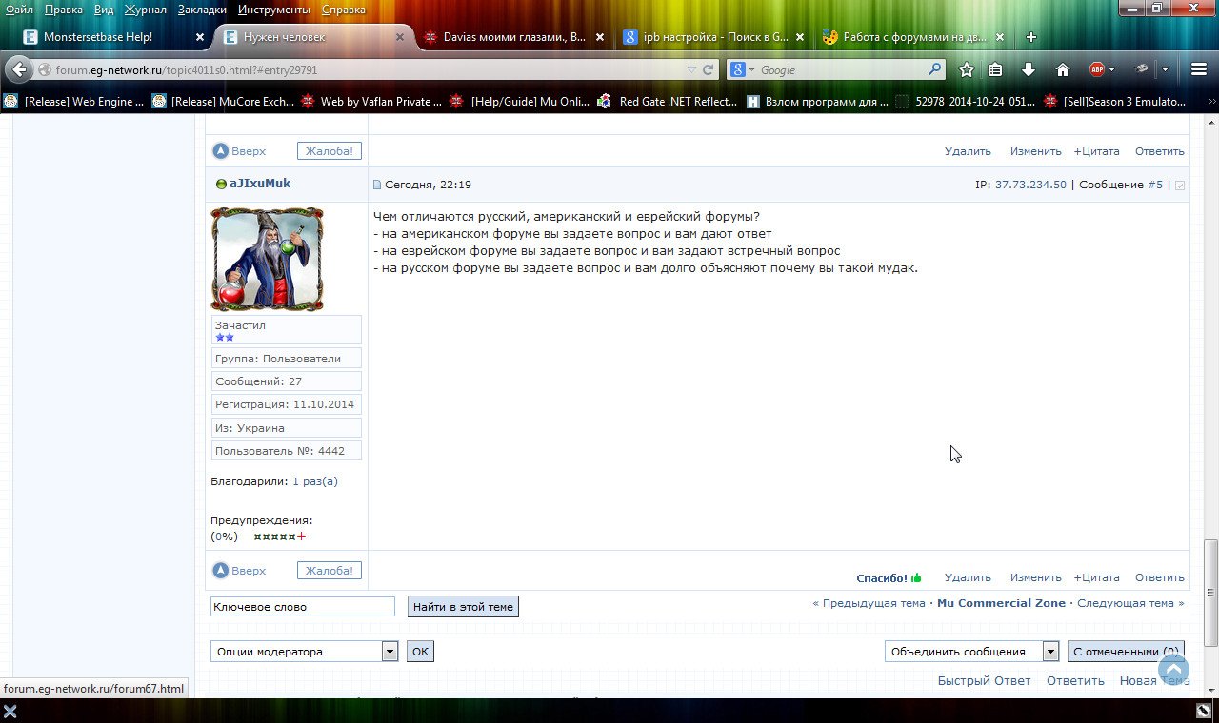
Task: Click the Найти в этой теме button
Action: [463, 606]
